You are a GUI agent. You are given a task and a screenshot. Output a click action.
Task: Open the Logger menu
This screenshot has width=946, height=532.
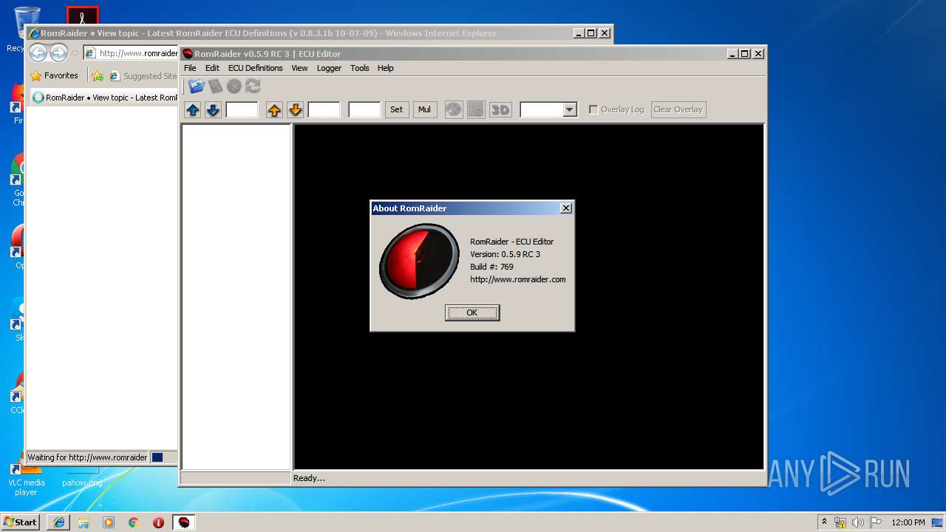pyautogui.click(x=329, y=68)
